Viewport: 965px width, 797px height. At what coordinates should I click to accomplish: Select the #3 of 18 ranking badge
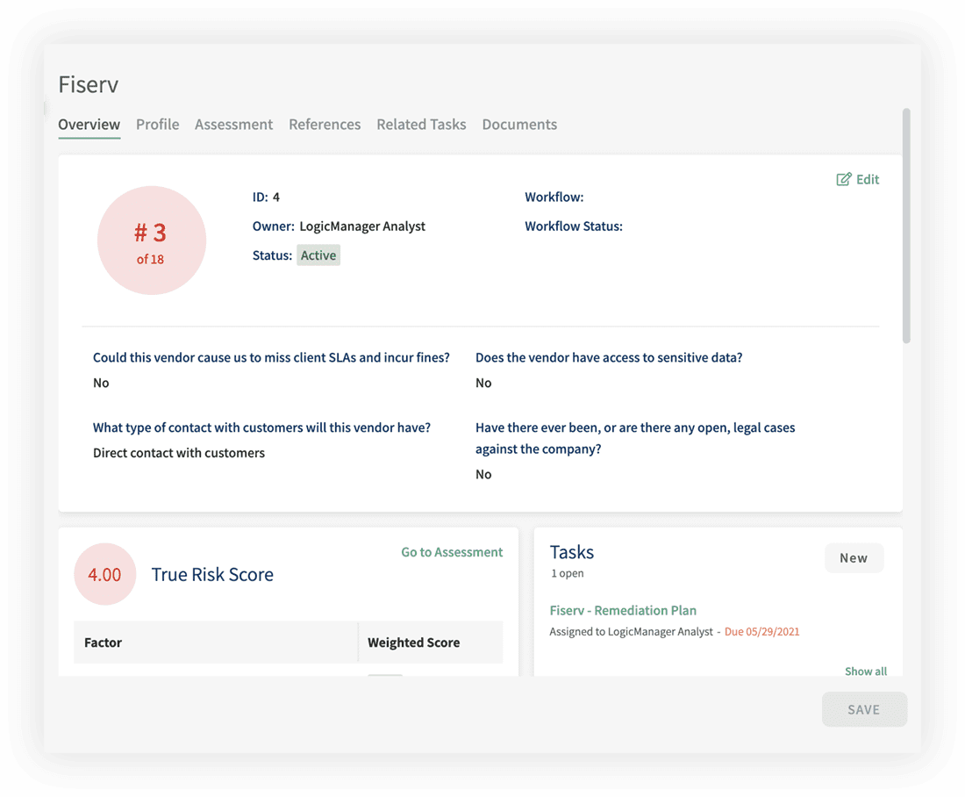(151, 240)
